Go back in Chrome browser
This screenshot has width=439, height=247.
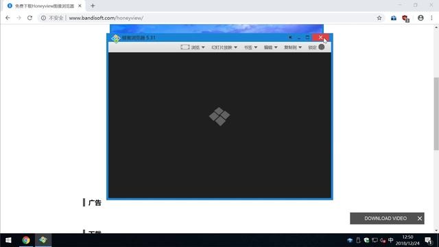(8, 18)
